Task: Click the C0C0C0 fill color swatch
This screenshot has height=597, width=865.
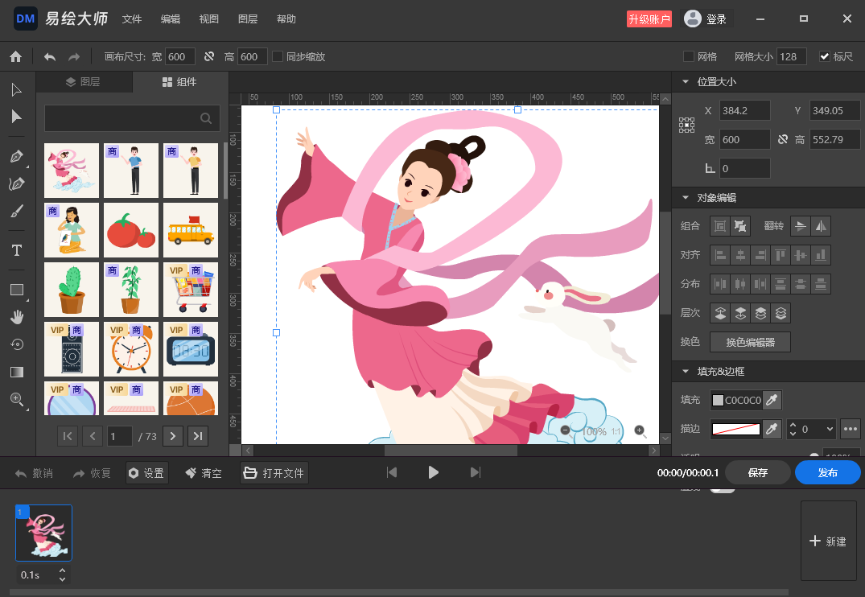Action: click(718, 400)
